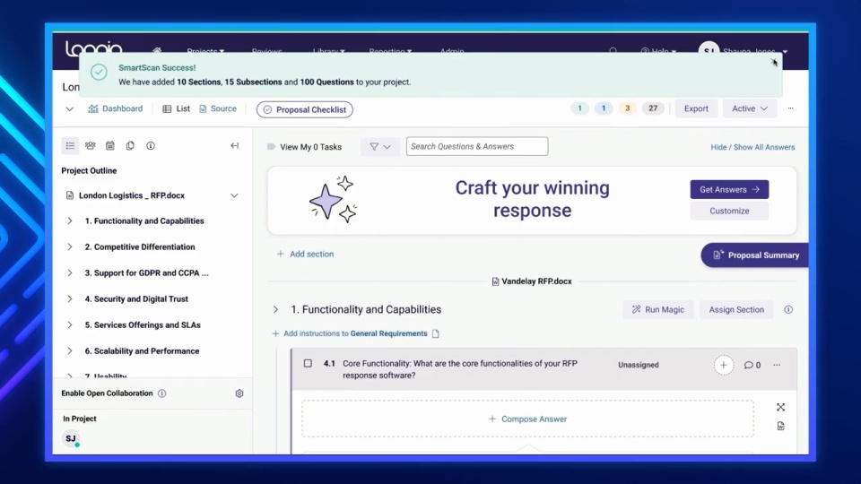The image size is (861, 484).
Task: Open the project info sidebar icon
Action: [x=151, y=145]
